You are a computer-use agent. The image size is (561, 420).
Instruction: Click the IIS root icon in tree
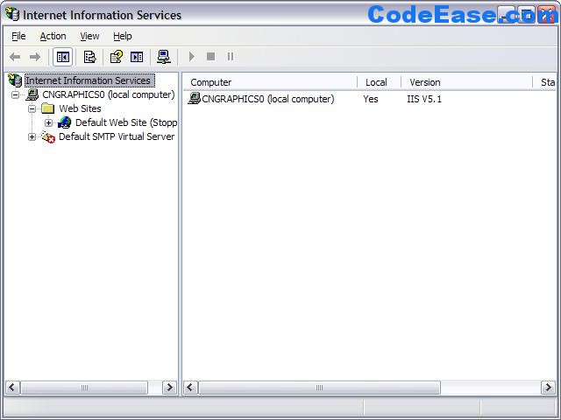coord(15,80)
